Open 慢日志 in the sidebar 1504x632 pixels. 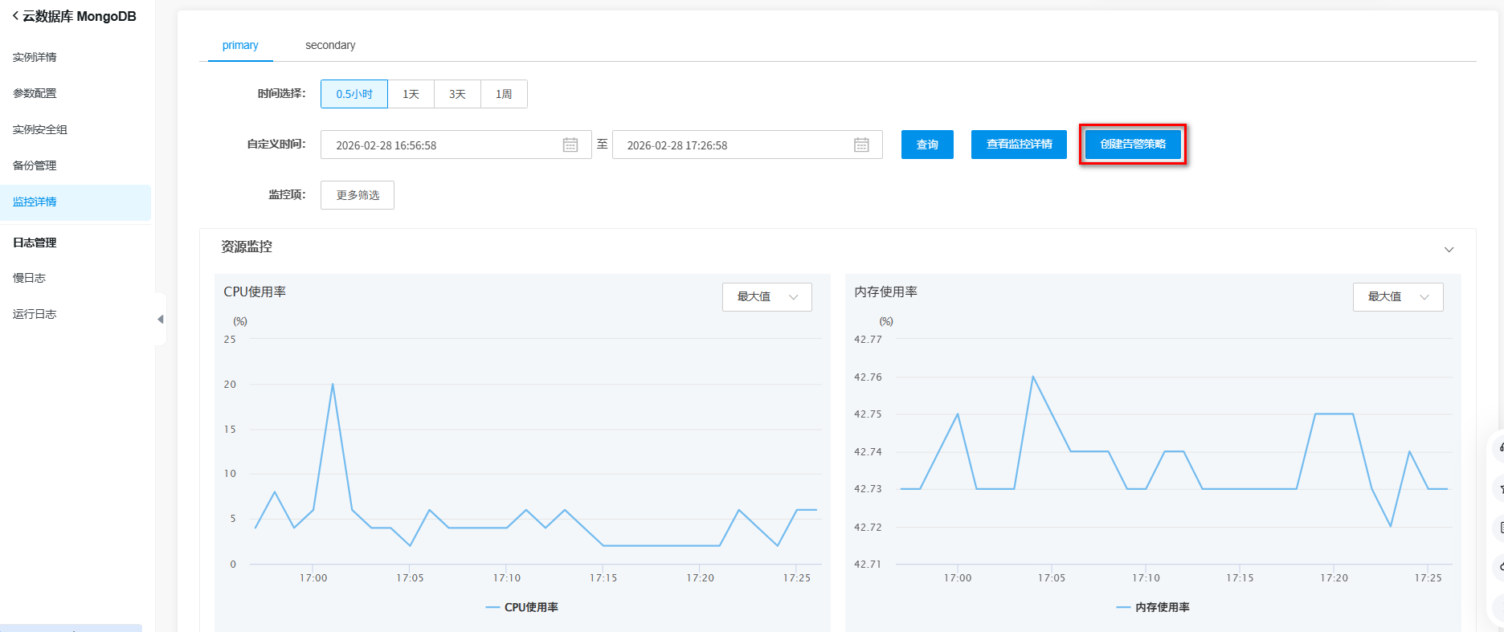coord(30,278)
